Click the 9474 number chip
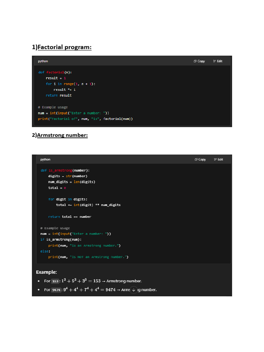264x352 pixels. pyautogui.click(x=56, y=290)
